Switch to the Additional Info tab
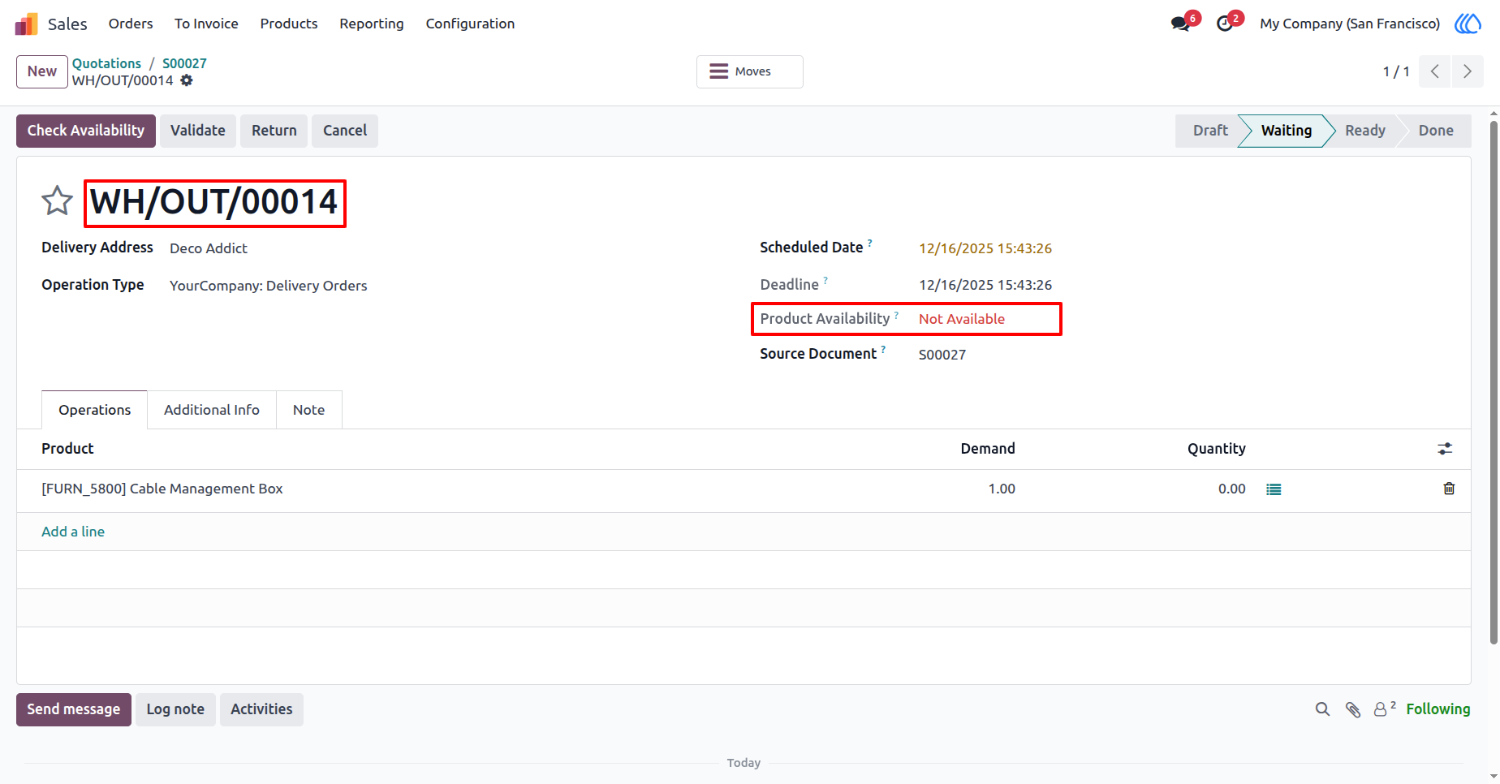Viewport: 1500px width, 784px height. 212,410
